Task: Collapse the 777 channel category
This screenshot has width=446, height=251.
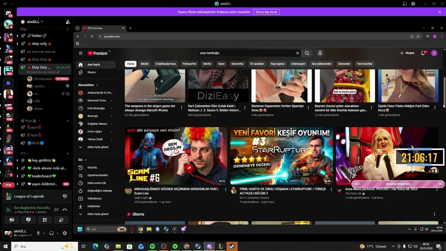Action: 24,153
